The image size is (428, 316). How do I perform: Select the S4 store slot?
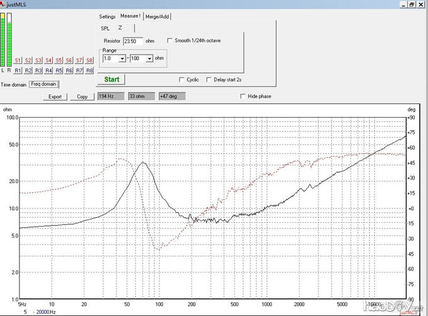(48, 60)
